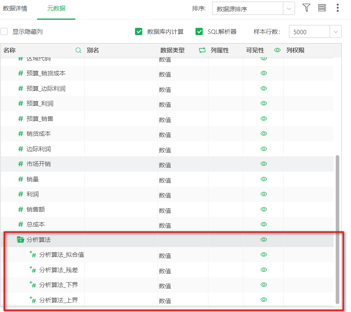Click the green R folder icon of 分析算法

coord(21,240)
